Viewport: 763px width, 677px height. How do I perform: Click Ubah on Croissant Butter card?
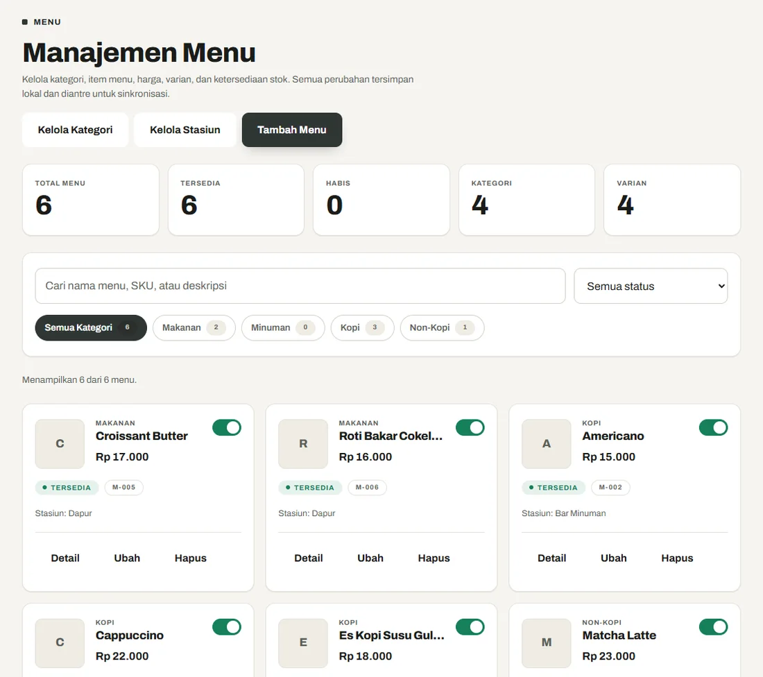127,558
